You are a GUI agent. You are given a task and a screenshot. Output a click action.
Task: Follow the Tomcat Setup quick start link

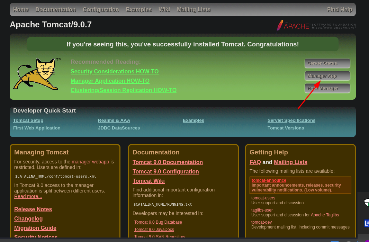(x=28, y=120)
